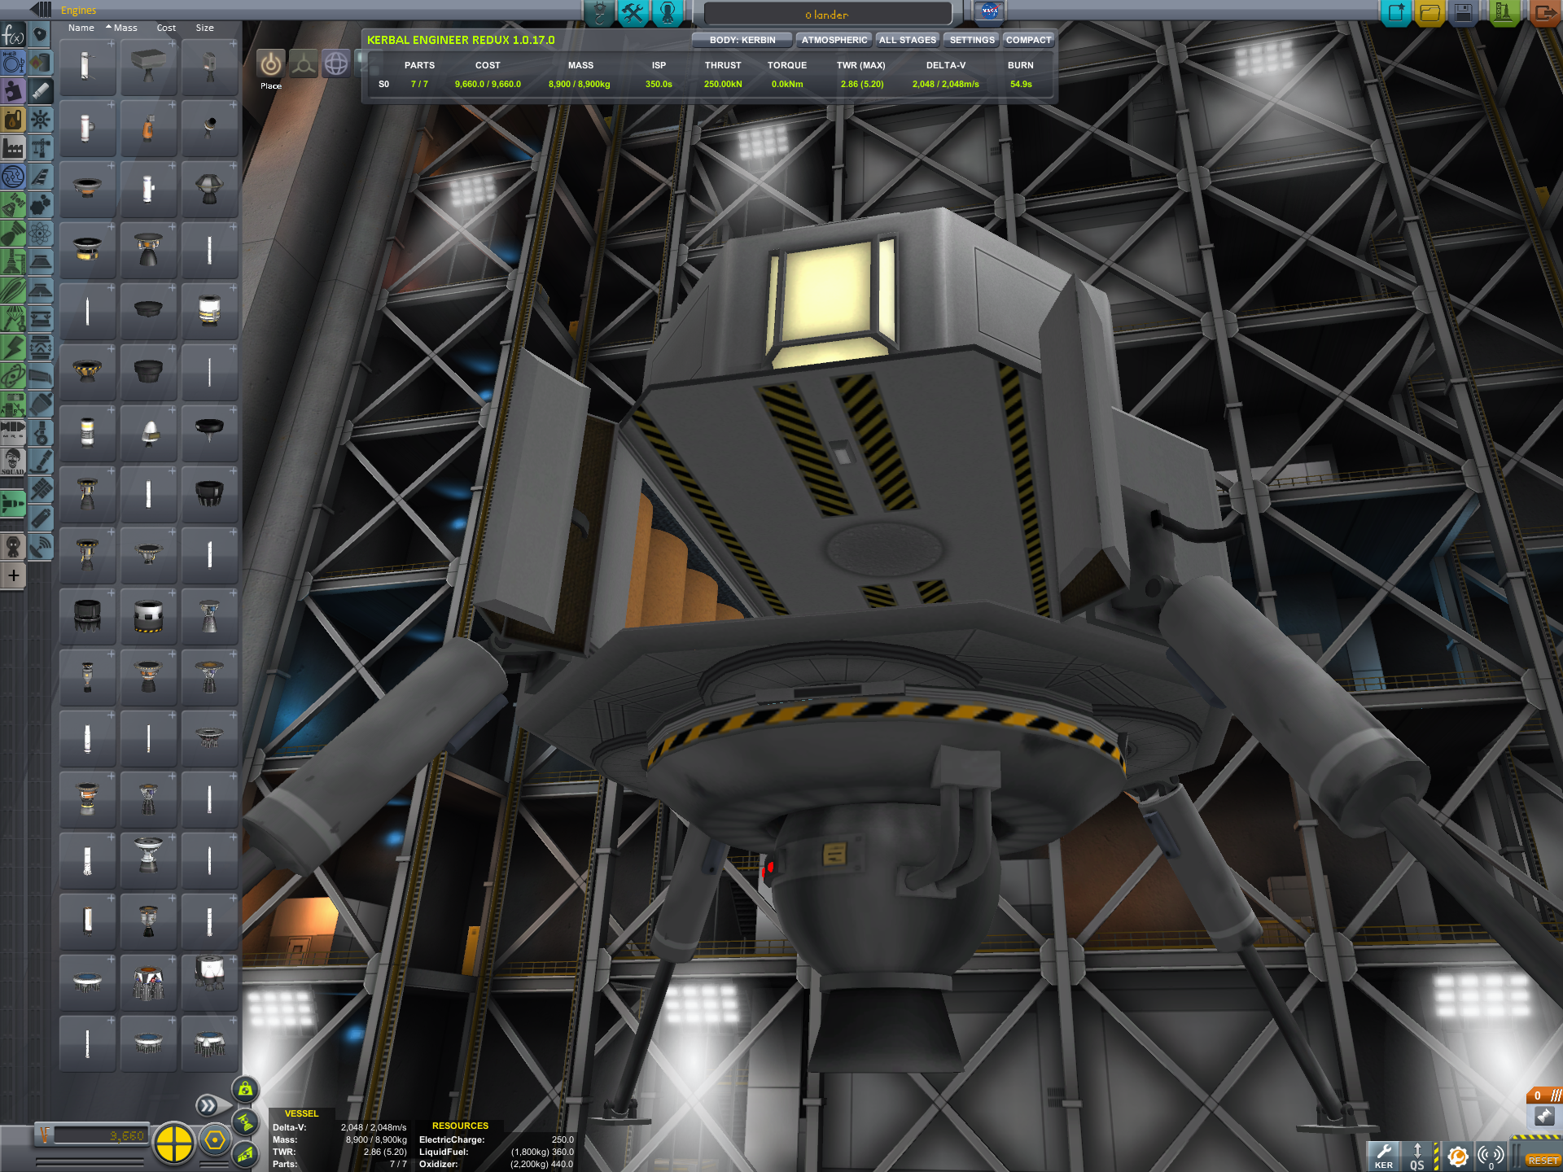Launch the vessel with green launch icon
Viewport: 1563px width, 1172px height.
[1504, 13]
